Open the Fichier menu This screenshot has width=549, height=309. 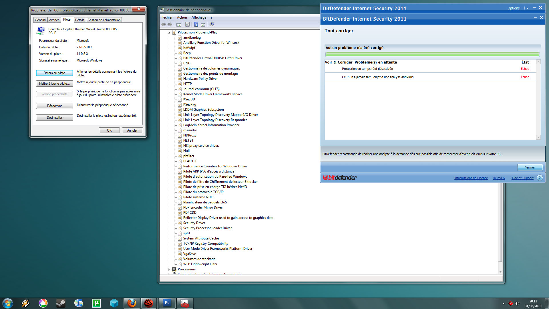coord(167,17)
